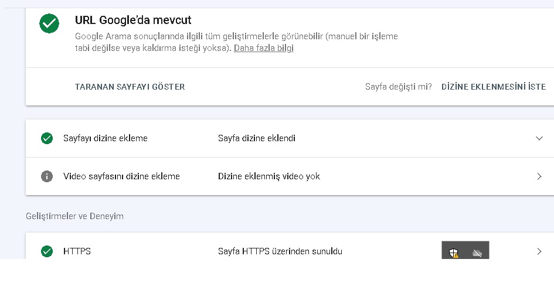
Task: Click the Sayfa değişti mi? text
Action: 399,87
